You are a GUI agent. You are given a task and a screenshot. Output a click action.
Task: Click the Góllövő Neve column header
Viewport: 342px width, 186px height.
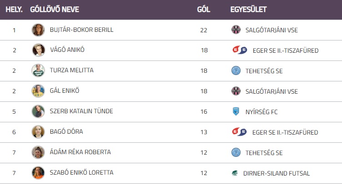pos(54,10)
